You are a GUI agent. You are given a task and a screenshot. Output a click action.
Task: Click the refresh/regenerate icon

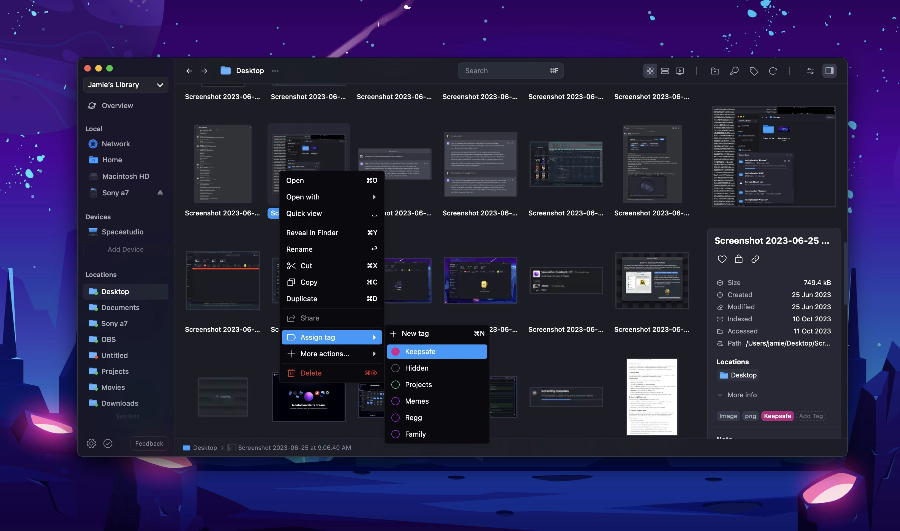[x=773, y=71]
